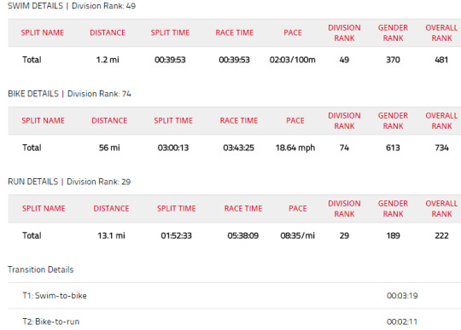Image resolution: width=461 pixels, height=330 pixels.
Task: Click RACE TIME header in swim table
Action: coord(234,32)
